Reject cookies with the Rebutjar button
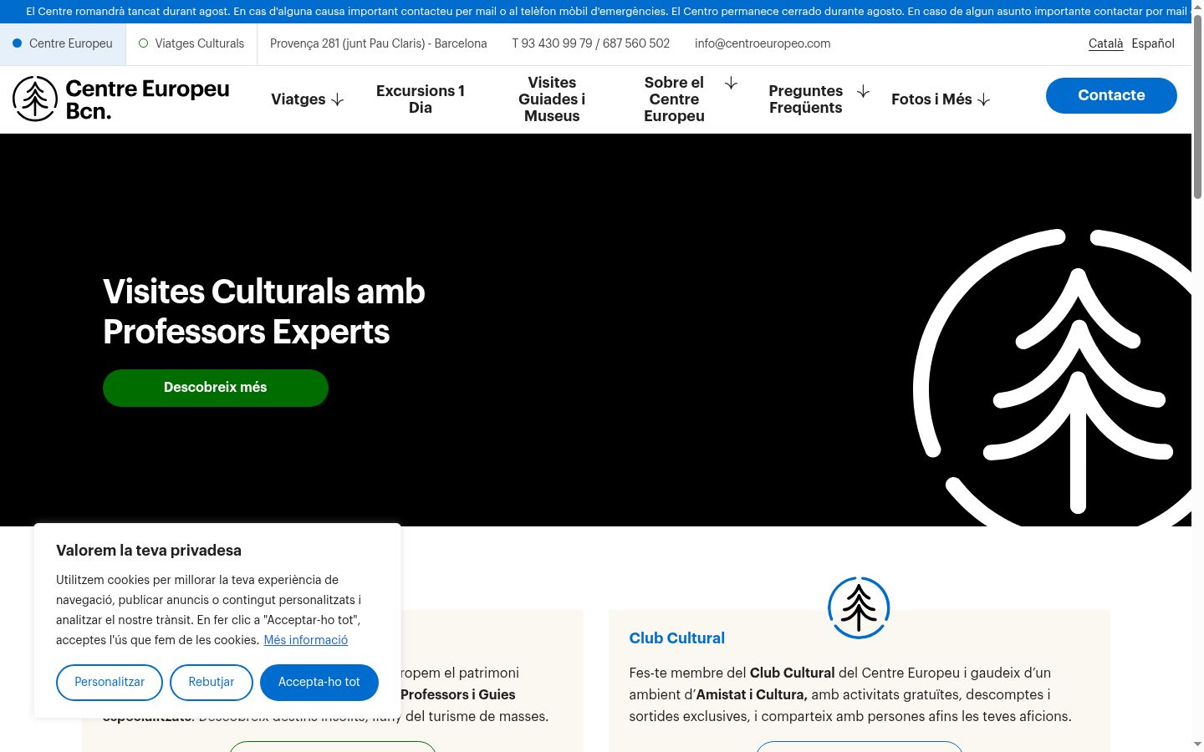 212,682
